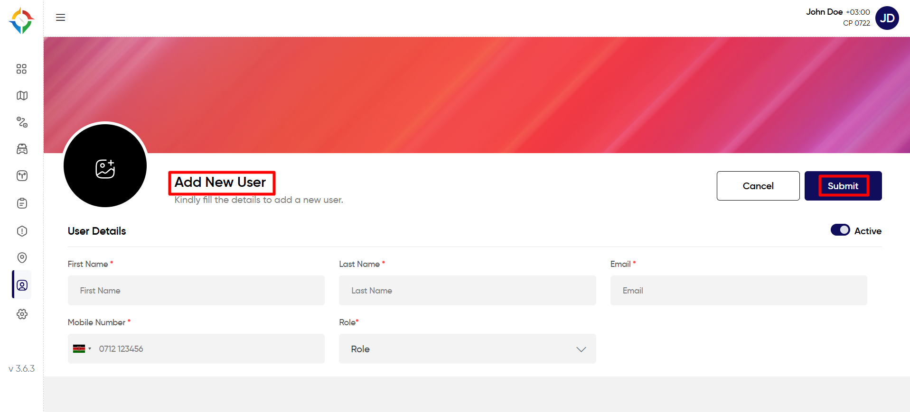
Task: Expand the Role chevron arrow
Action: point(581,349)
